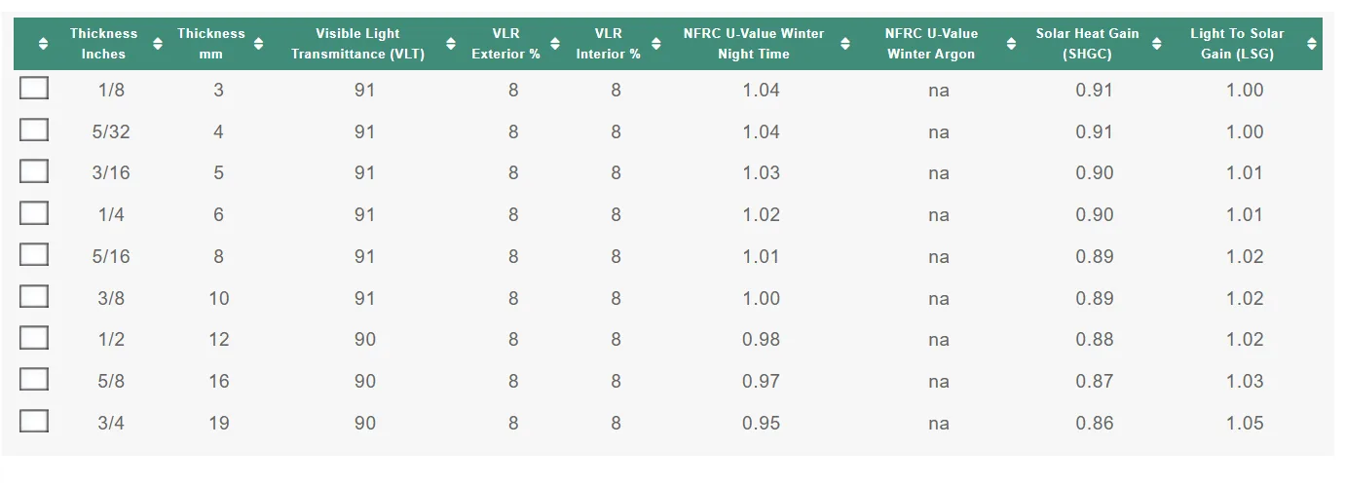Click sort arrows beside NFRC U-Value Winter Argon
Image resolution: width=1345 pixels, height=486 pixels.
click(x=1011, y=44)
